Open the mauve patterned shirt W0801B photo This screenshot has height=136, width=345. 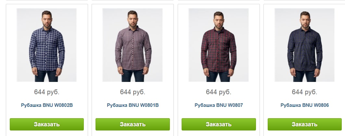[133, 45]
